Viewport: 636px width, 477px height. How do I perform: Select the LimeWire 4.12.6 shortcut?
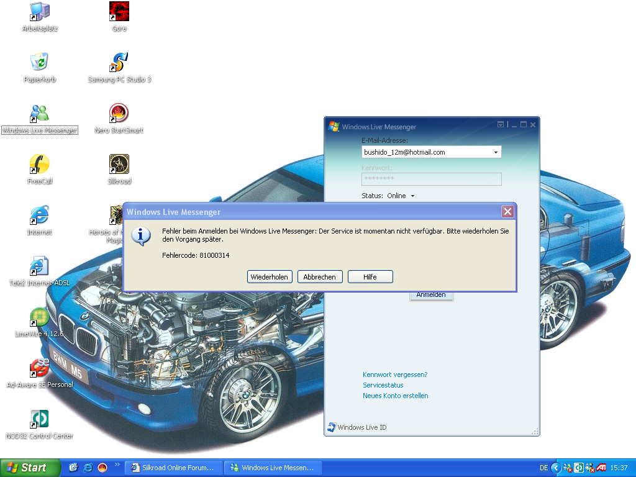(x=40, y=317)
